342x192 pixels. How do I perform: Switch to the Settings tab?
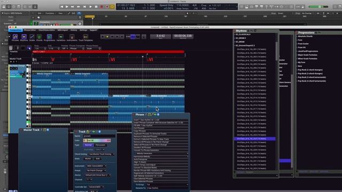click(x=83, y=30)
